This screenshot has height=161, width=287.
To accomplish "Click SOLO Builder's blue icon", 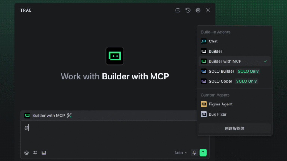I will [204, 72].
